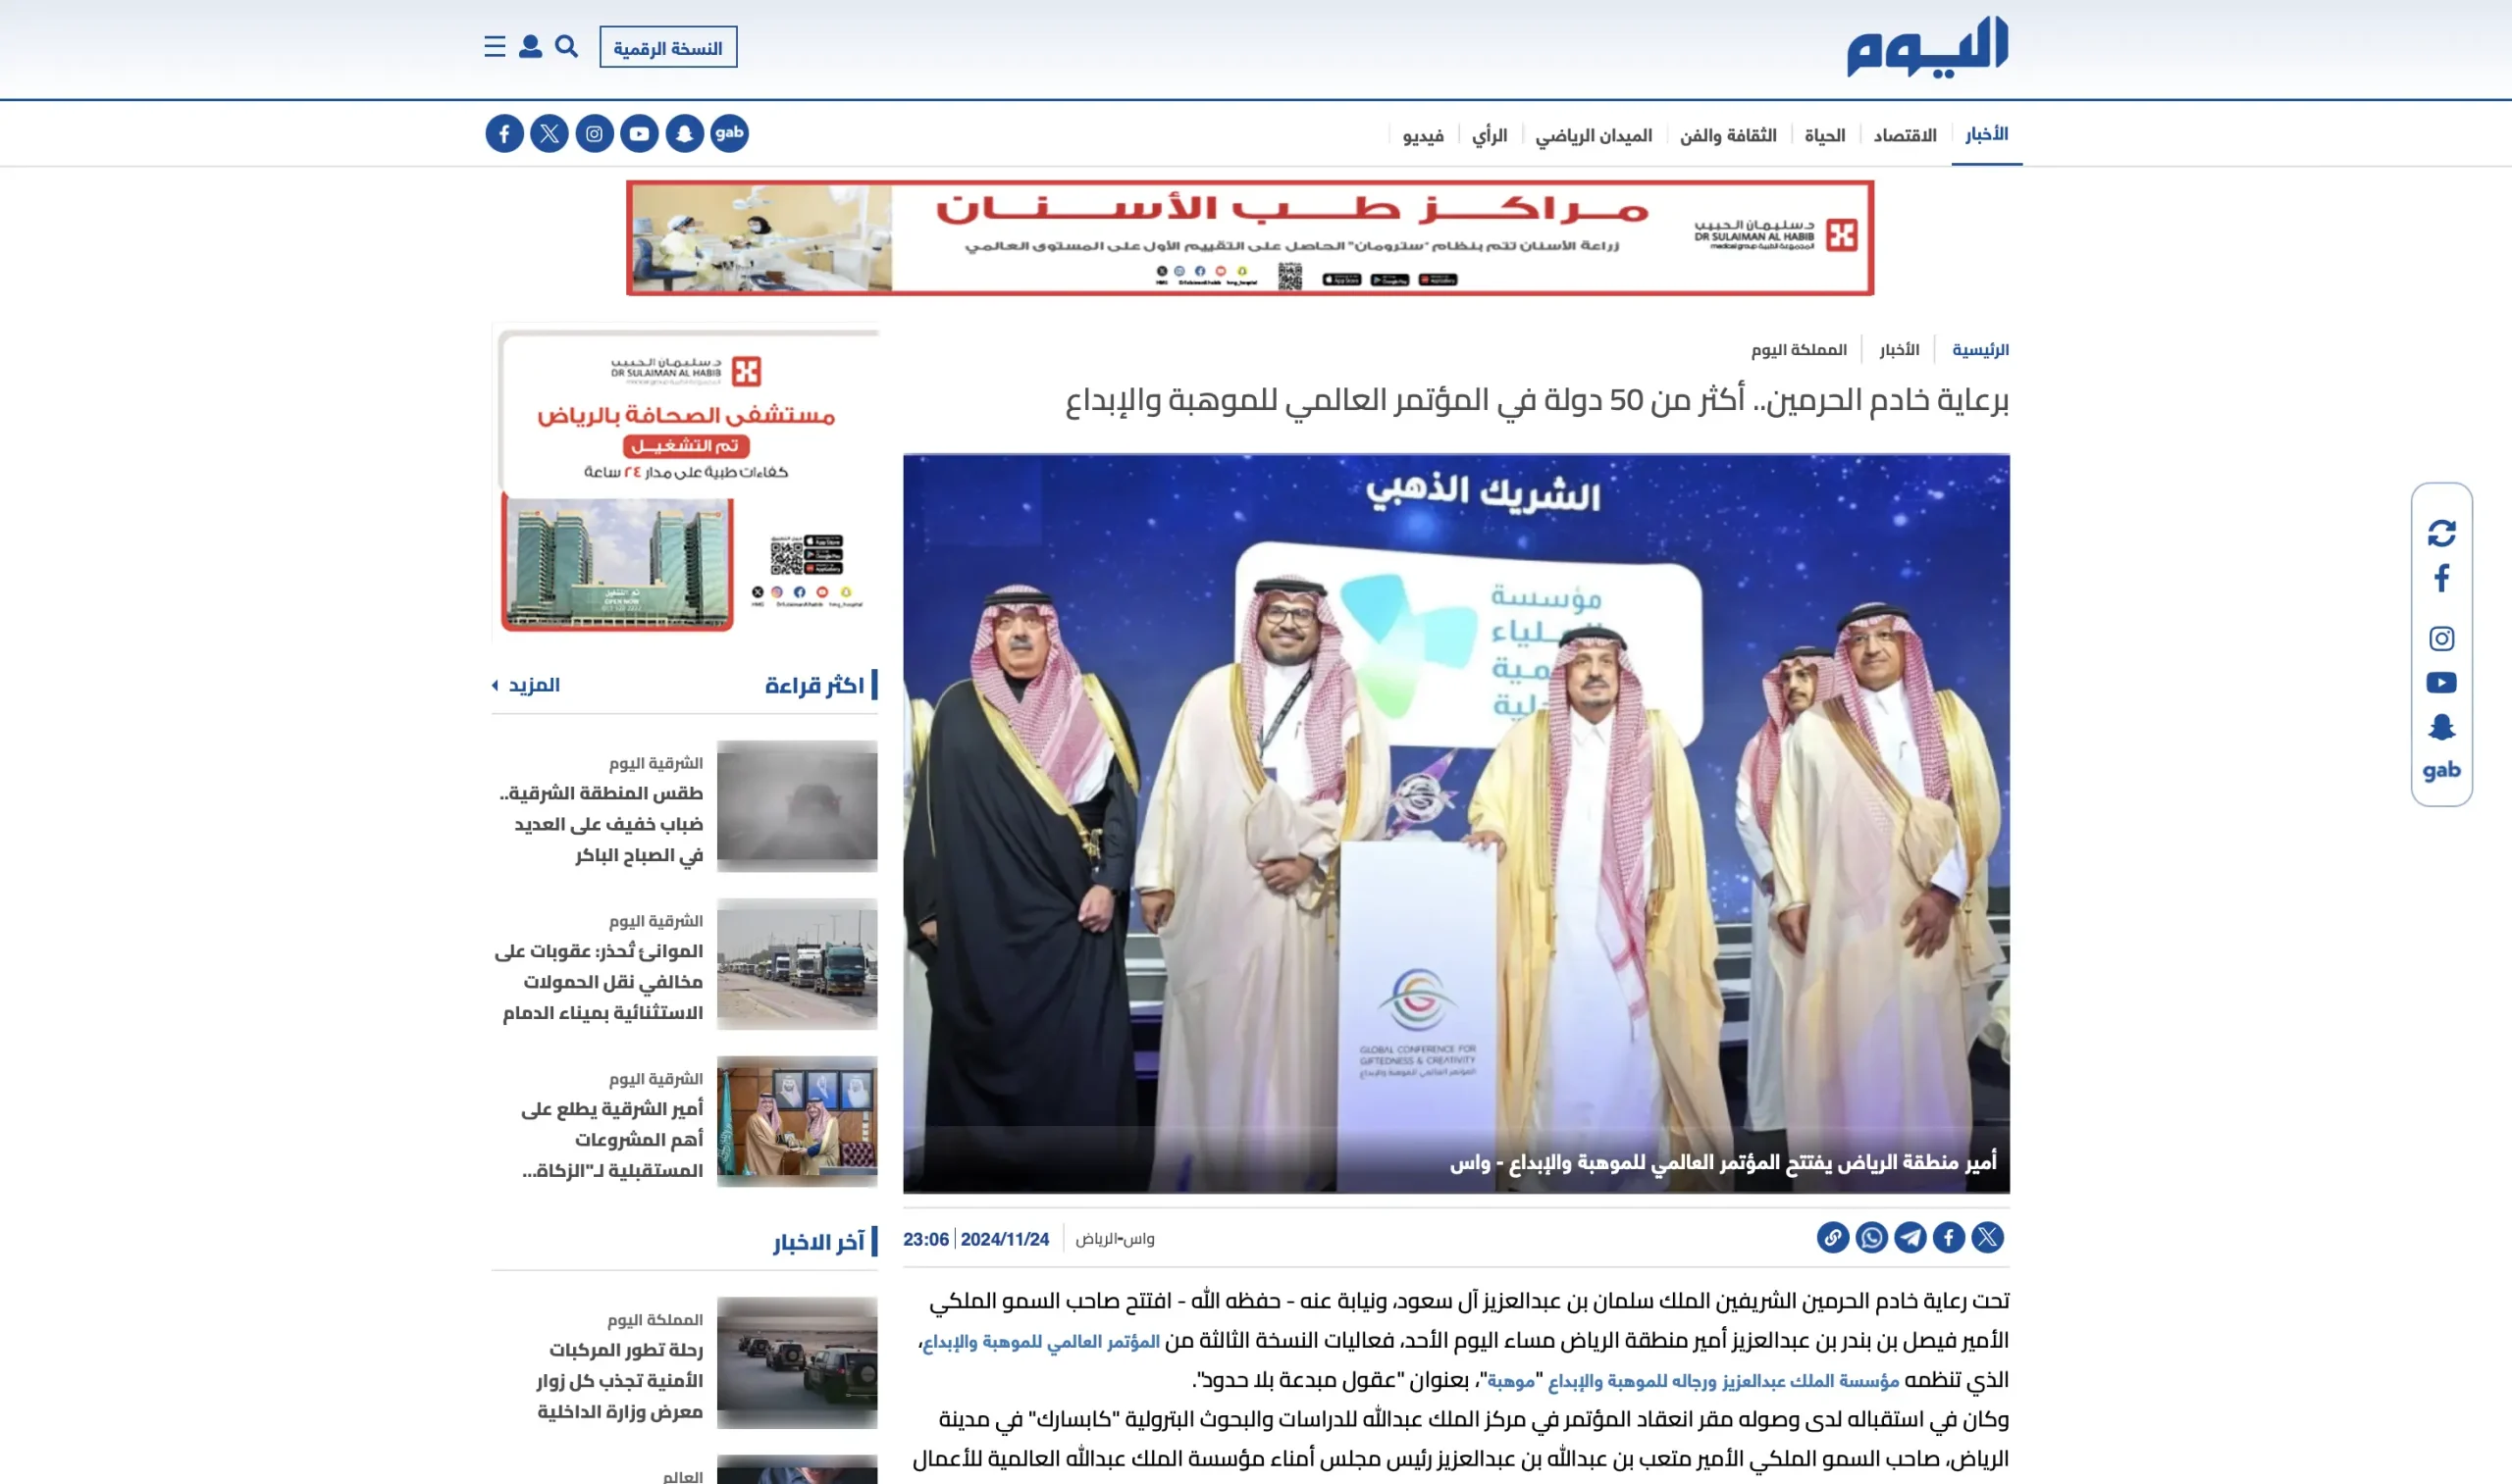Share the article on X under the image
Image resolution: width=2512 pixels, height=1484 pixels.
click(x=1987, y=1238)
